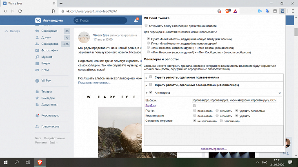Open the Music section in the sidebar
298x167 pixels.
tap(47, 57)
